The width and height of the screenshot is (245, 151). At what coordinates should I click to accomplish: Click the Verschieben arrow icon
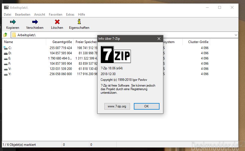[x=35, y=22]
